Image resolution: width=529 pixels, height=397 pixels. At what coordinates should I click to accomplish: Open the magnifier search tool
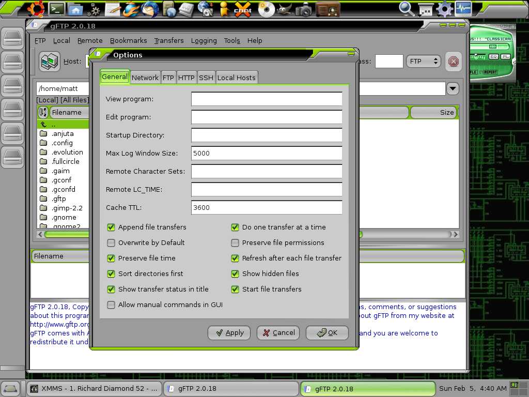tap(406, 8)
